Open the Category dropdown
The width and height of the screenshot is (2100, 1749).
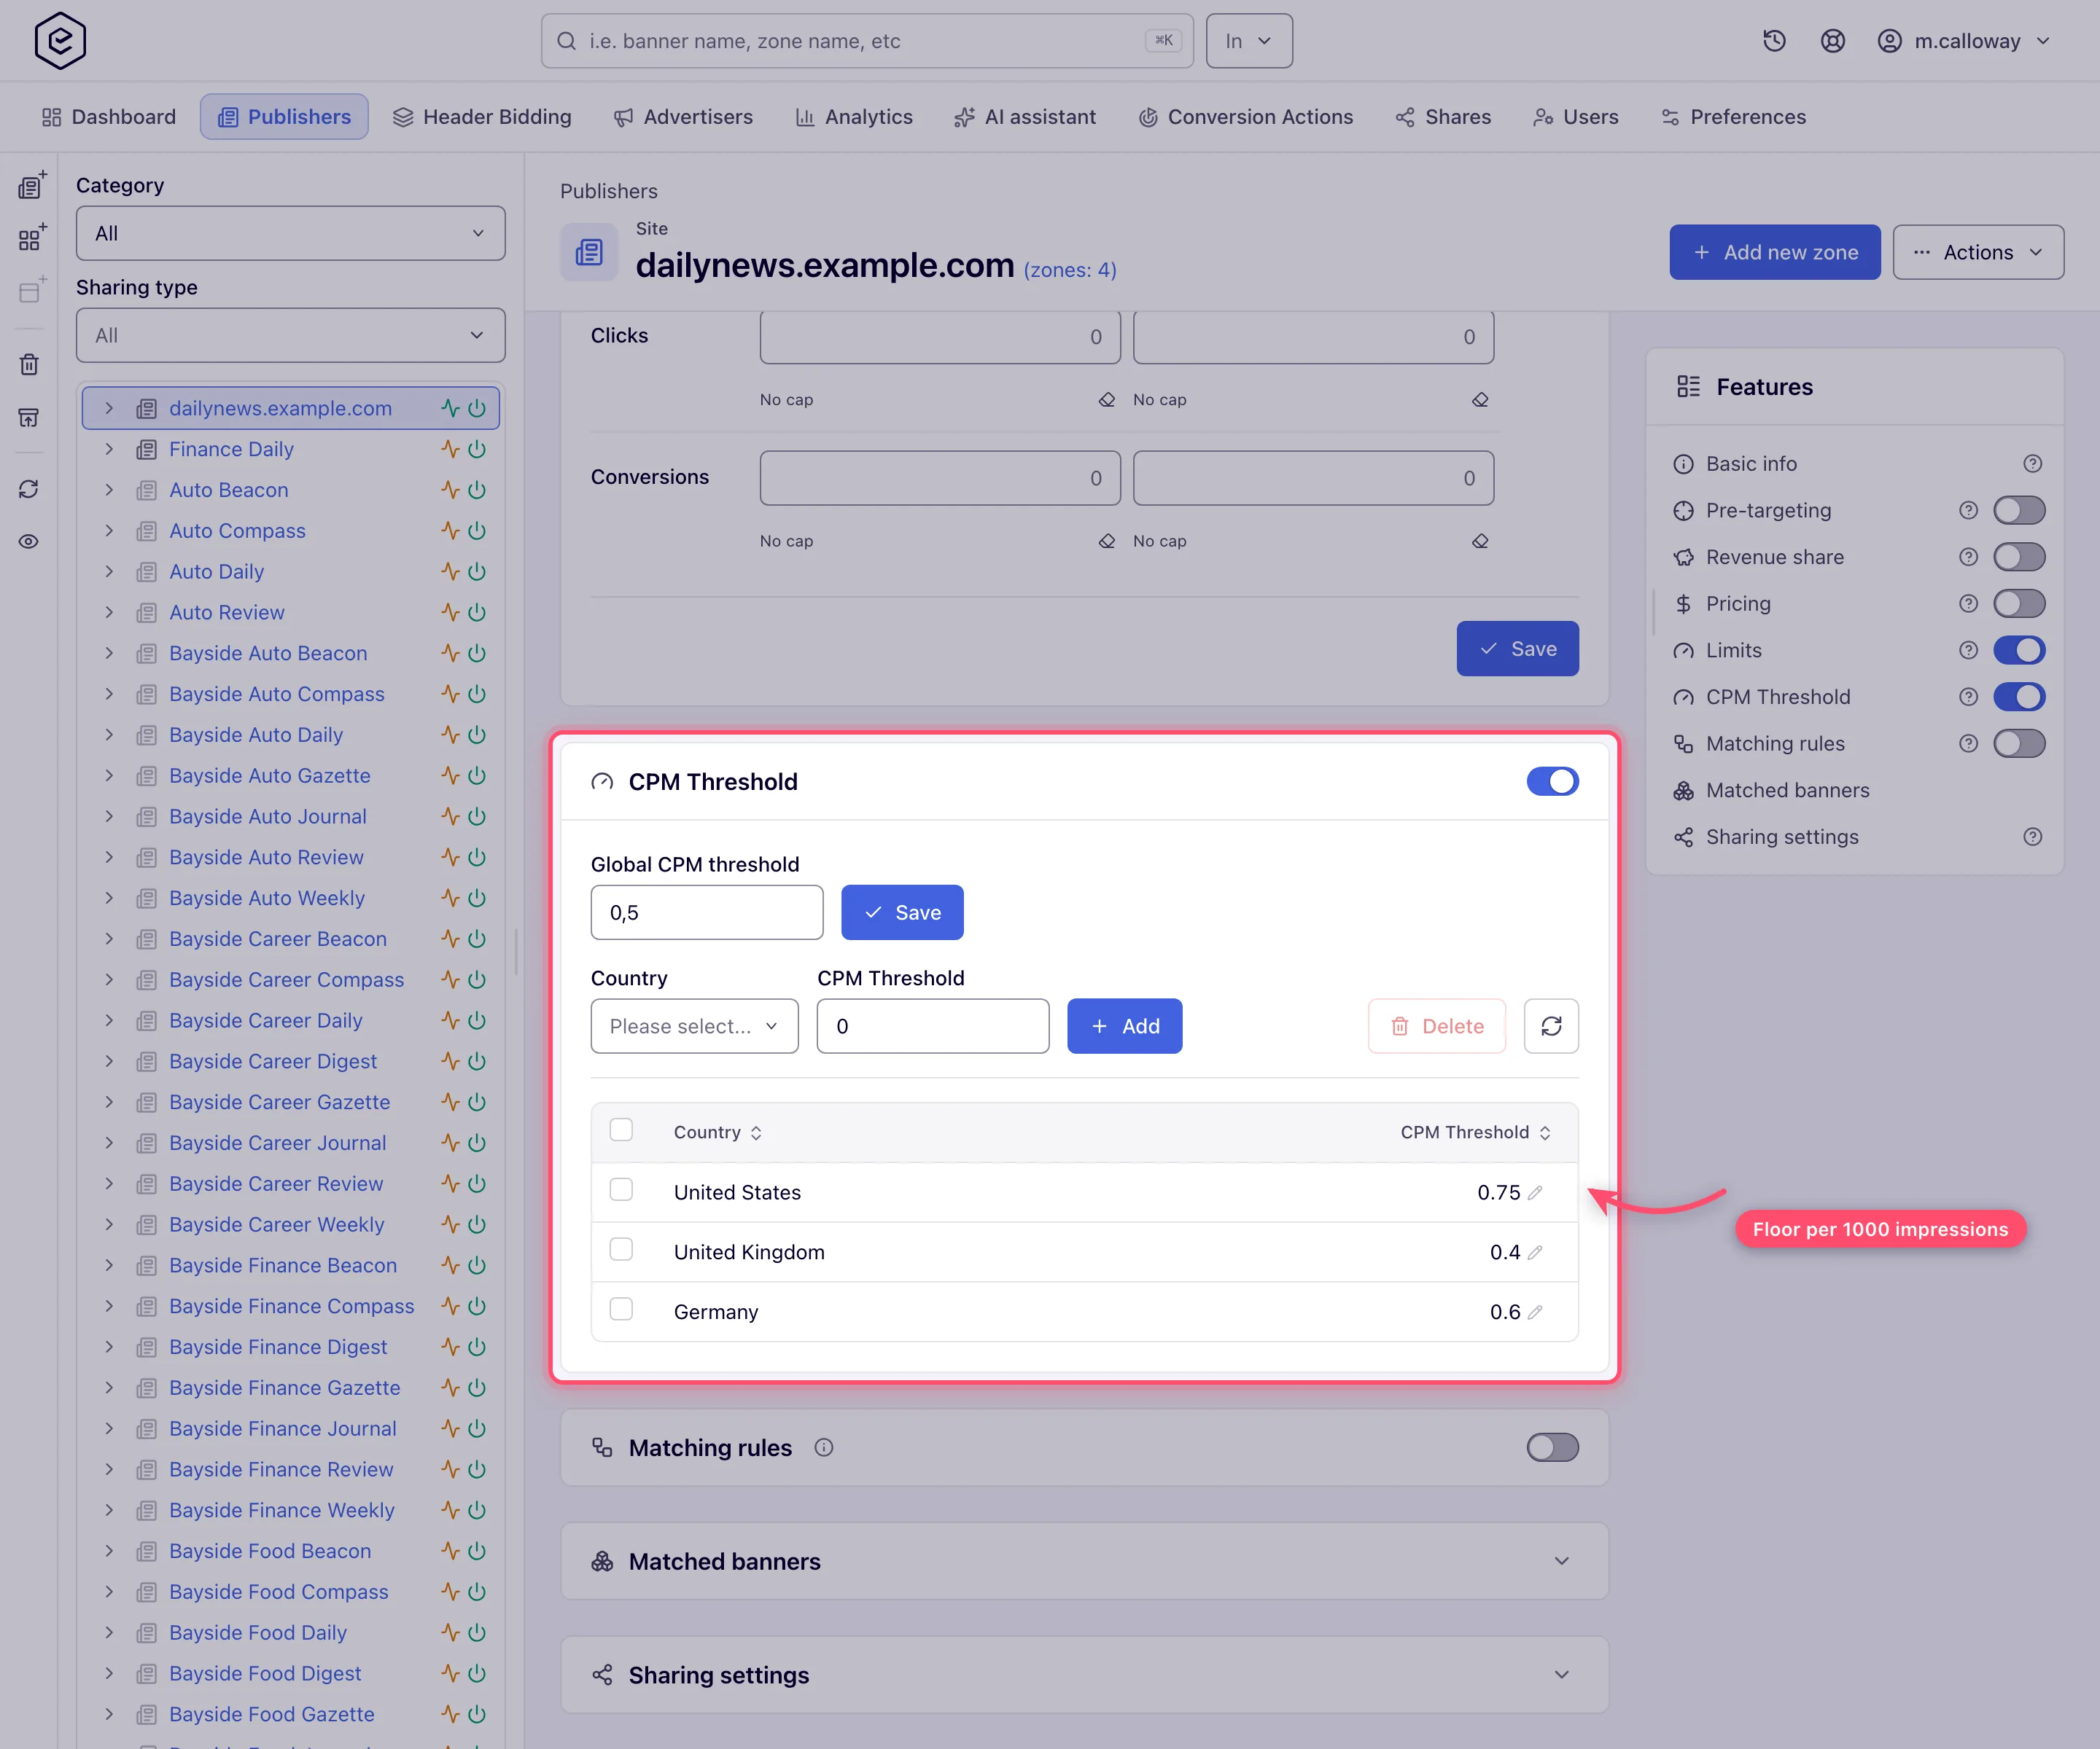point(290,234)
